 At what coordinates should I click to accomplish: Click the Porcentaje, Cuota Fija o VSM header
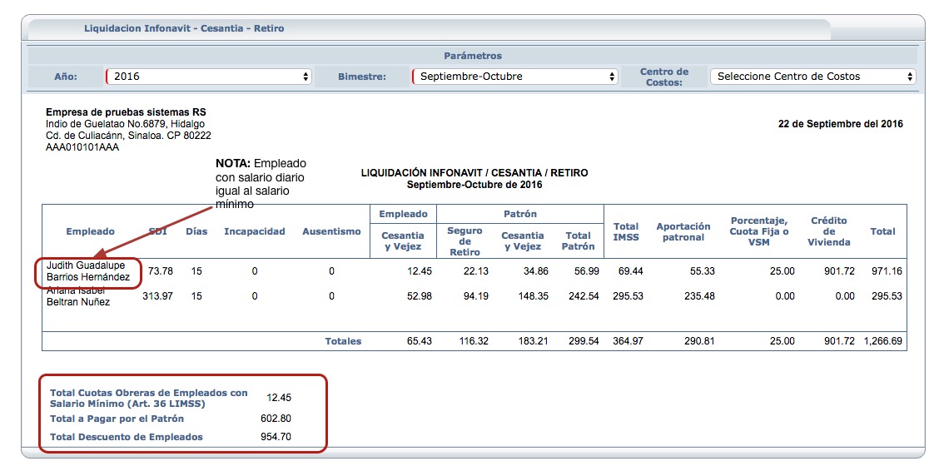[758, 231]
